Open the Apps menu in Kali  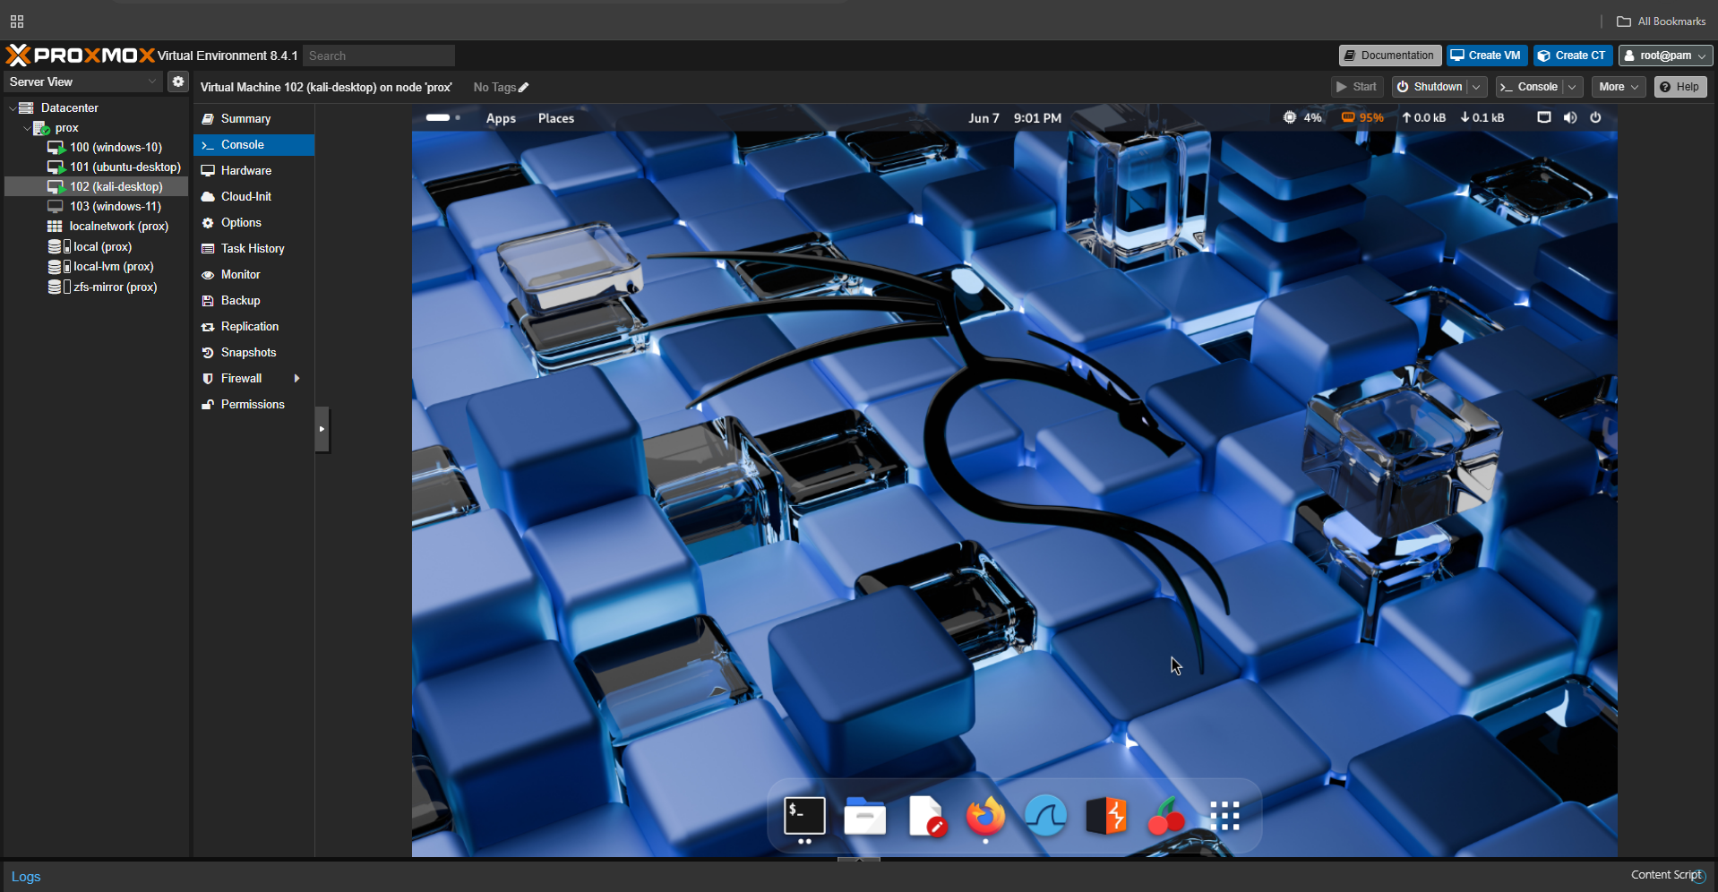pos(501,118)
